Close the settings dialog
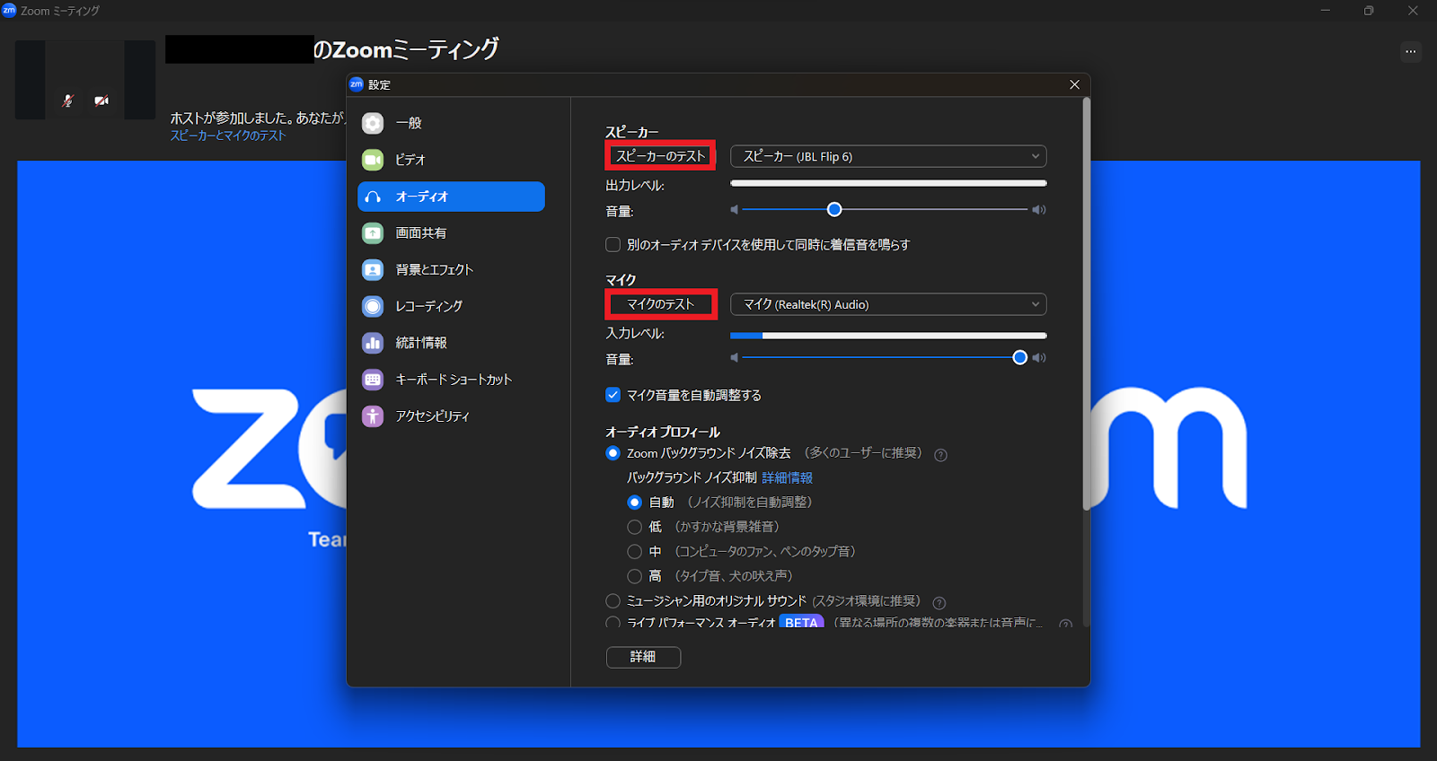This screenshot has height=761, width=1437. pos(1074,84)
